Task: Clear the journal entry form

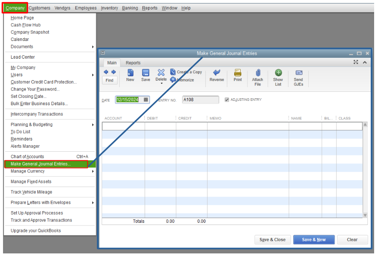Action: pos(352,240)
